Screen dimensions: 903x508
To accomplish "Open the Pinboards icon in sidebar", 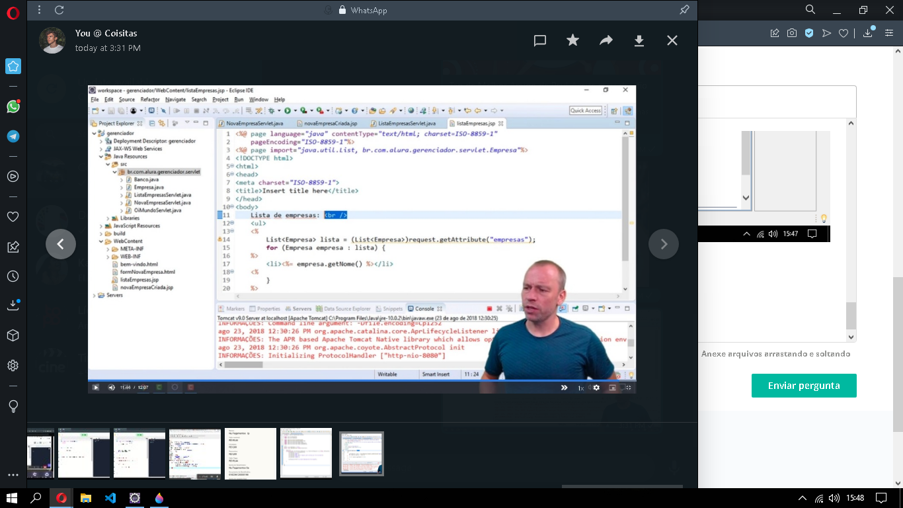I will (x=13, y=247).
